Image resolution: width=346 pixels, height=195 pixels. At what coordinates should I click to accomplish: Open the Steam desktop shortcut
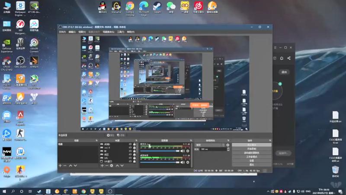157,7
